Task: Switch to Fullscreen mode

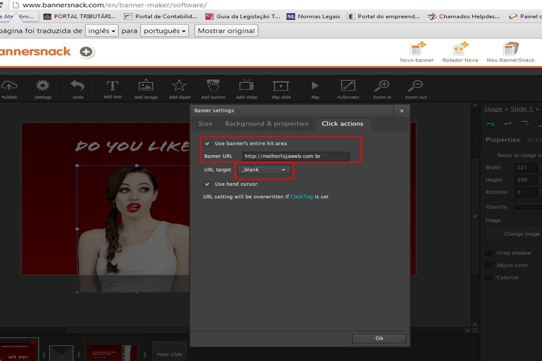Action: [348, 89]
